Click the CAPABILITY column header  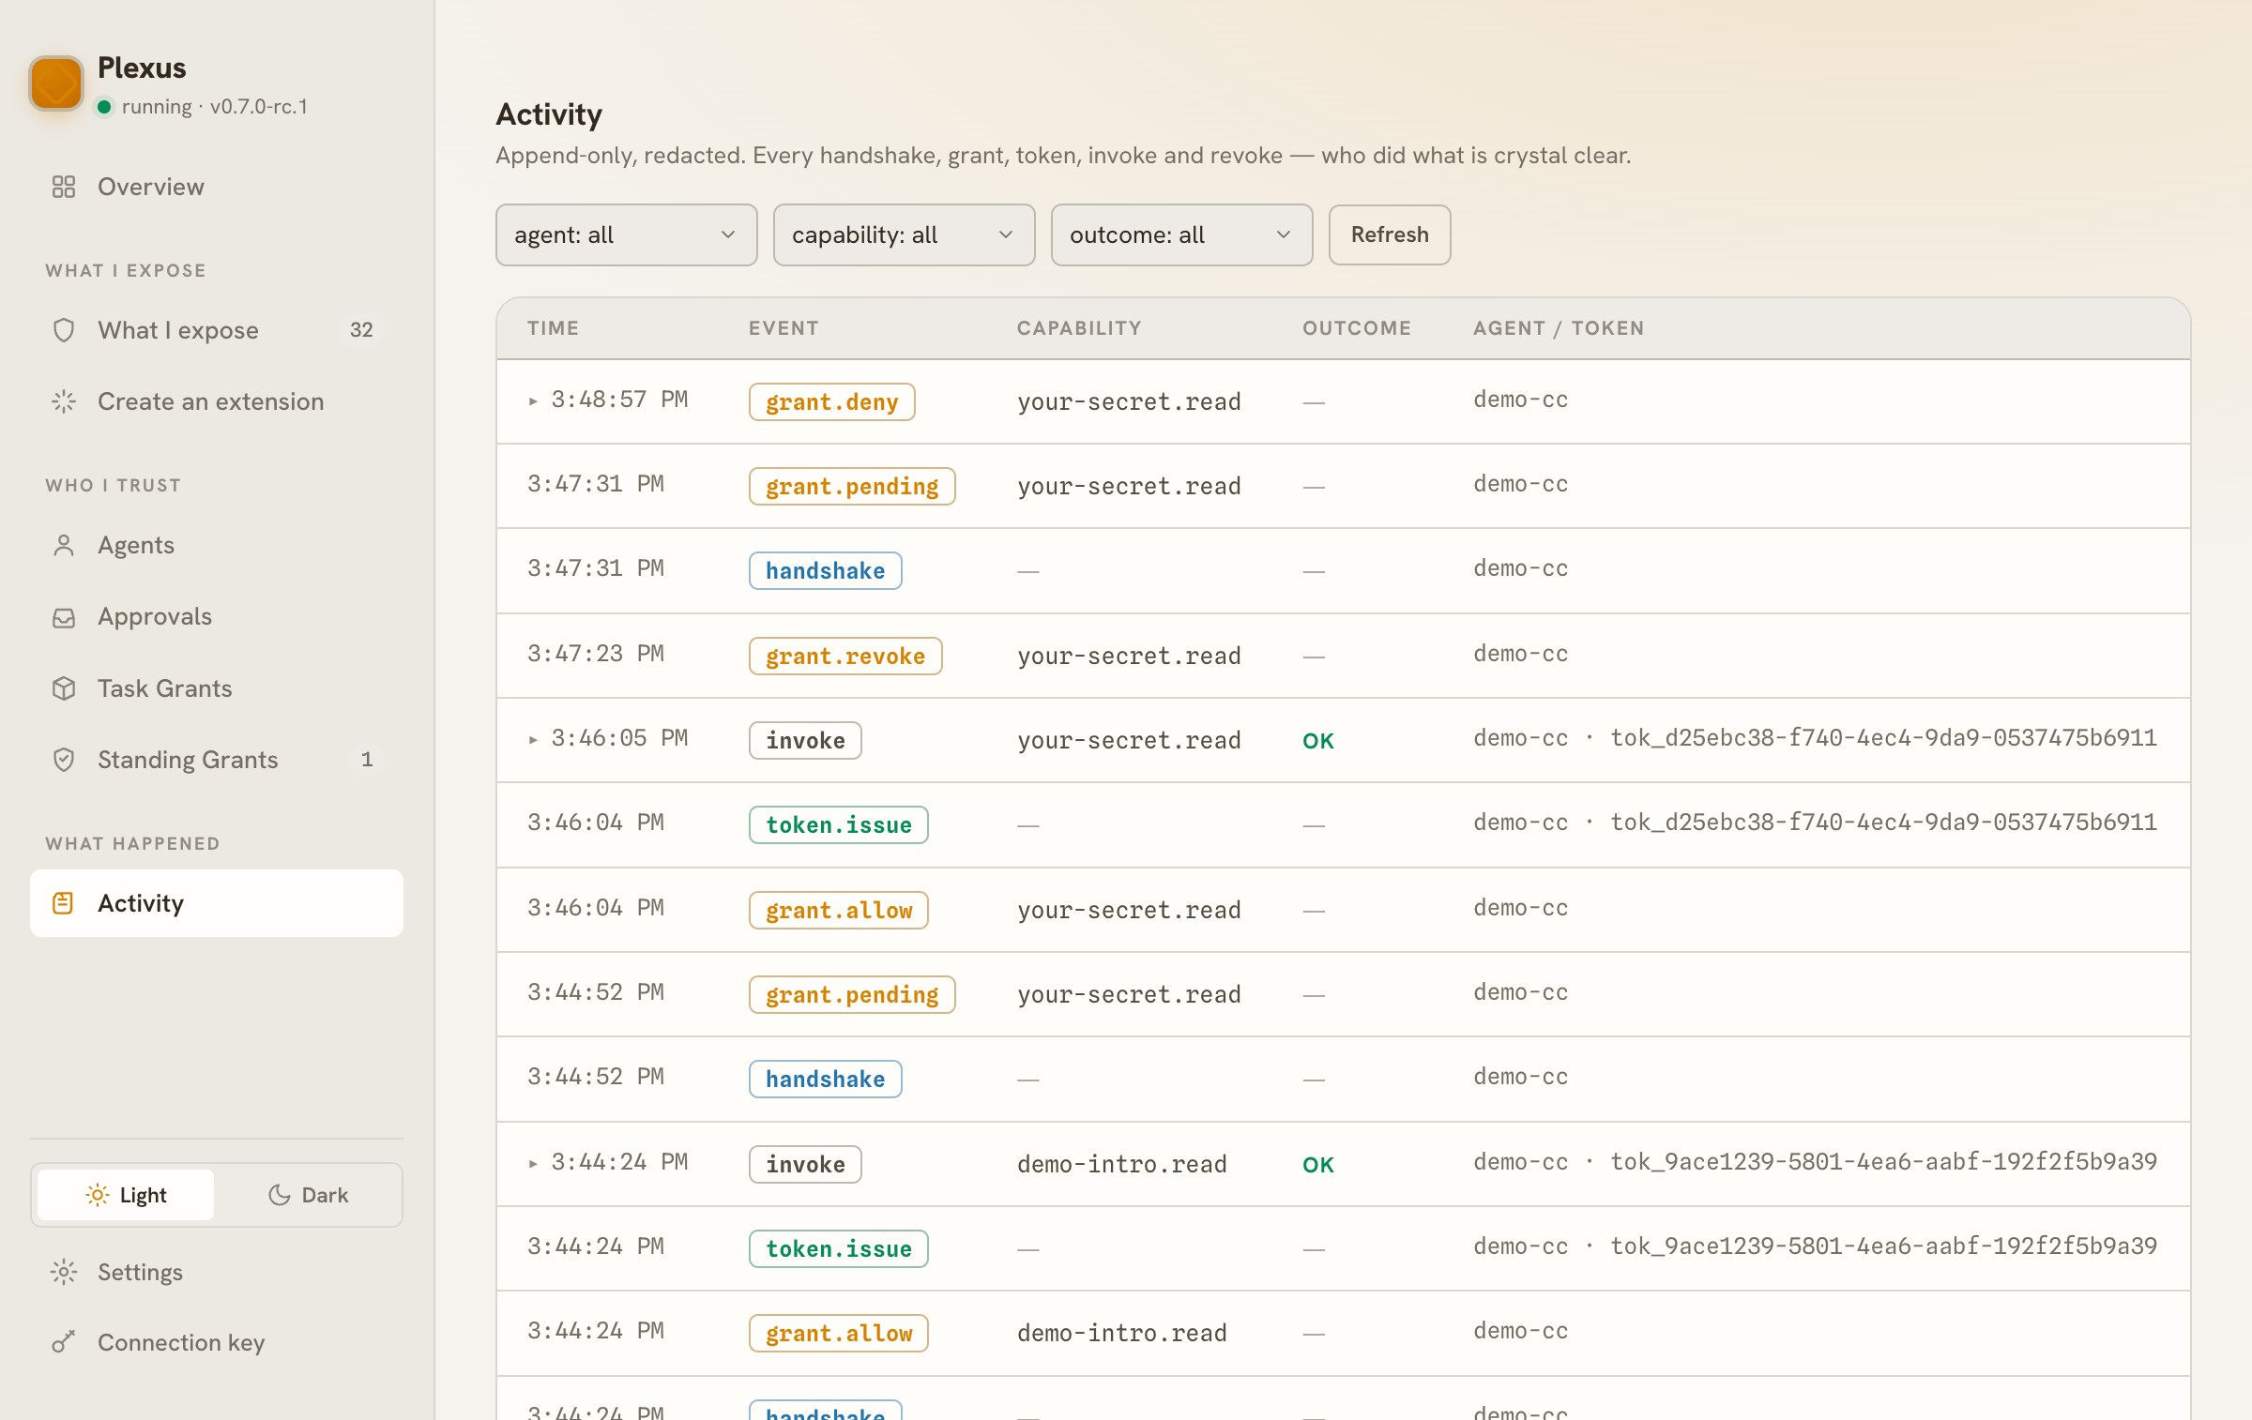(1079, 328)
